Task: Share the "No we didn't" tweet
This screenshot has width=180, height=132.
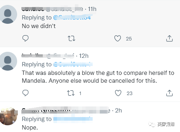Action: [169, 38]
